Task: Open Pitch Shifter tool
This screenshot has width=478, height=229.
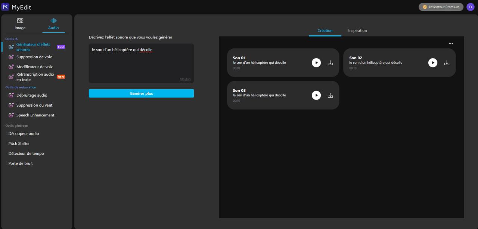Action: (19, 144)
